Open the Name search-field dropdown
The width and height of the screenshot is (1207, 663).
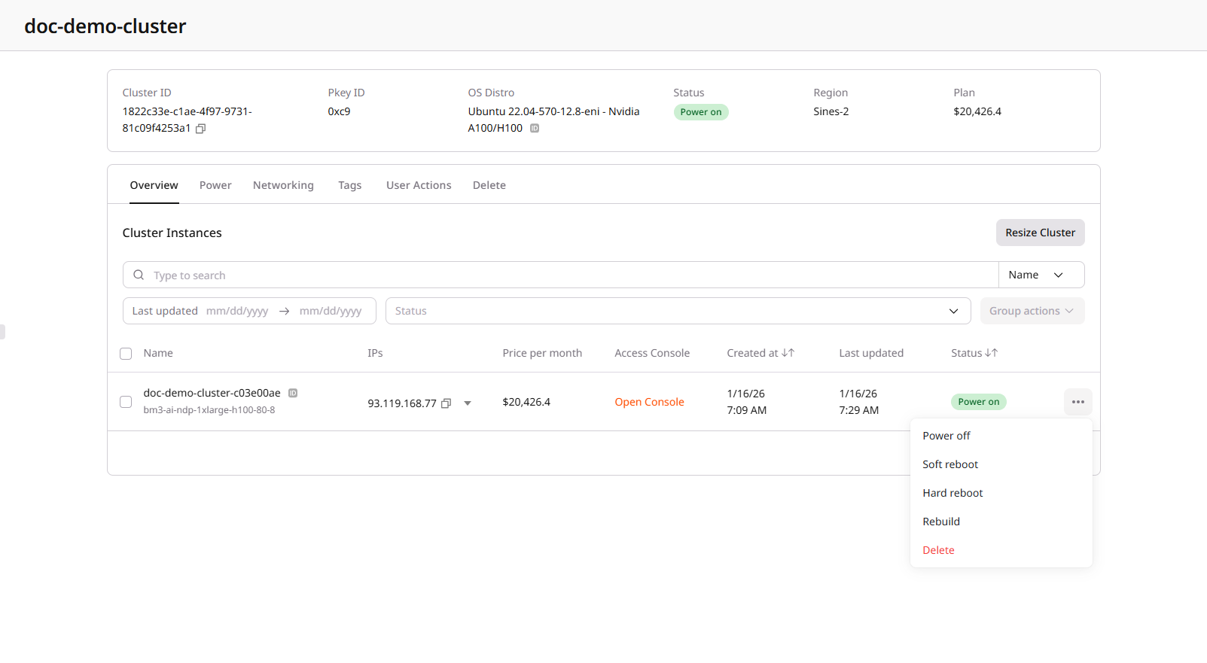(1041, 275)
